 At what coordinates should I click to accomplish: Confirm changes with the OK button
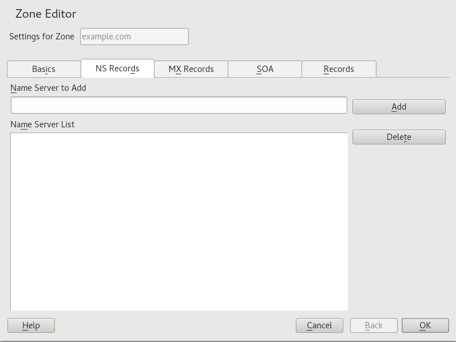point(425,325)
